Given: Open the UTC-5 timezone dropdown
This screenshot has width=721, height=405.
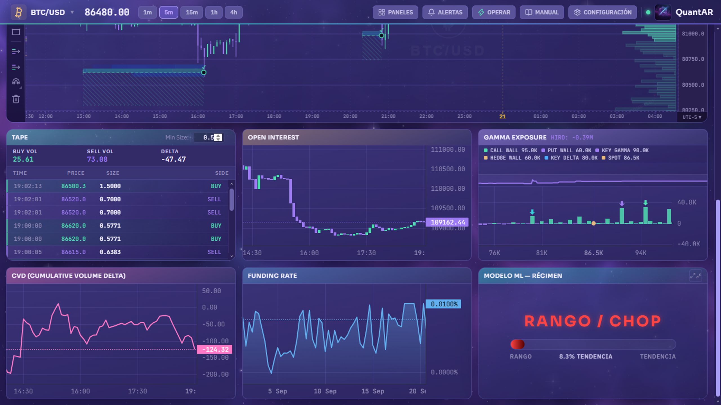Looking at the screenshot, I should 692,117.
